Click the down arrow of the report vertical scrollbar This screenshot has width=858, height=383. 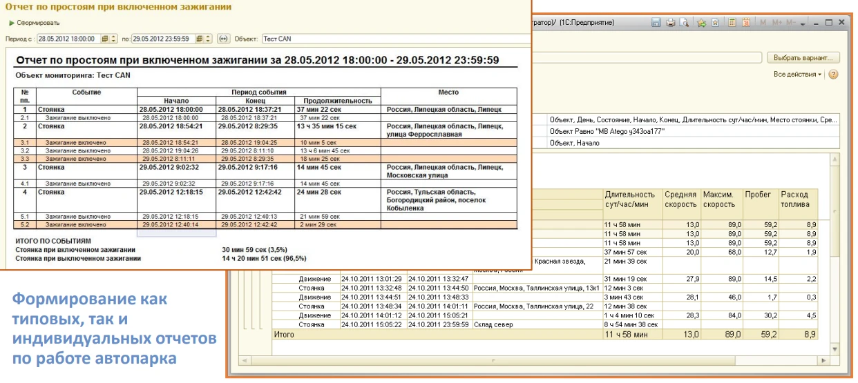[x=835, y=349]
